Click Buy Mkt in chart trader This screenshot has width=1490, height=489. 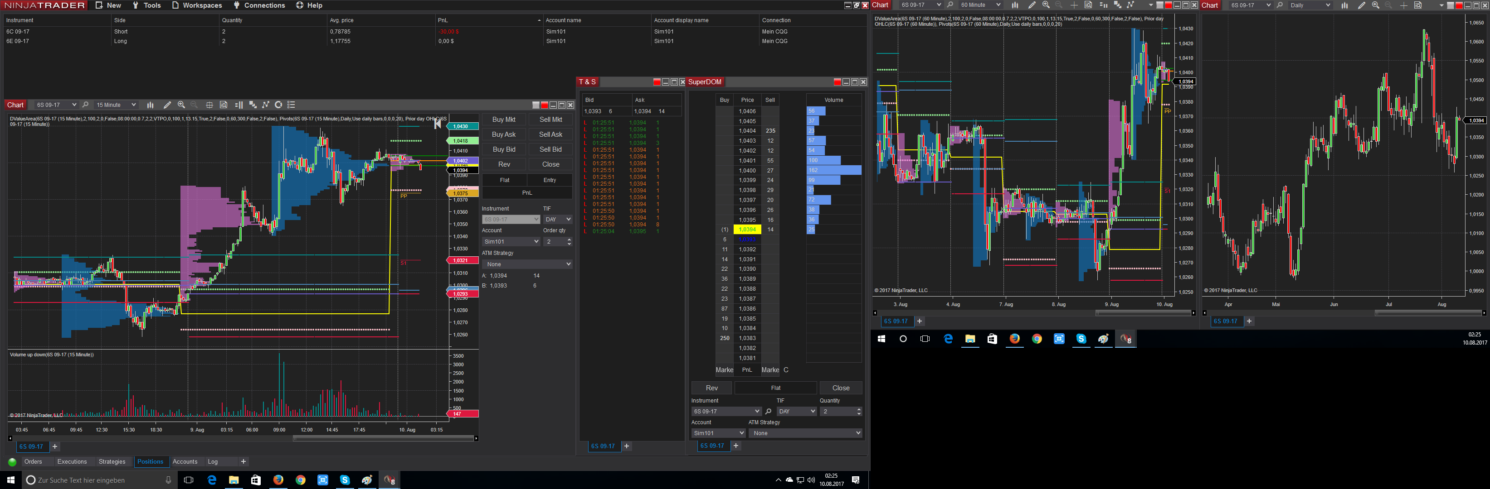tap(503, 120)
